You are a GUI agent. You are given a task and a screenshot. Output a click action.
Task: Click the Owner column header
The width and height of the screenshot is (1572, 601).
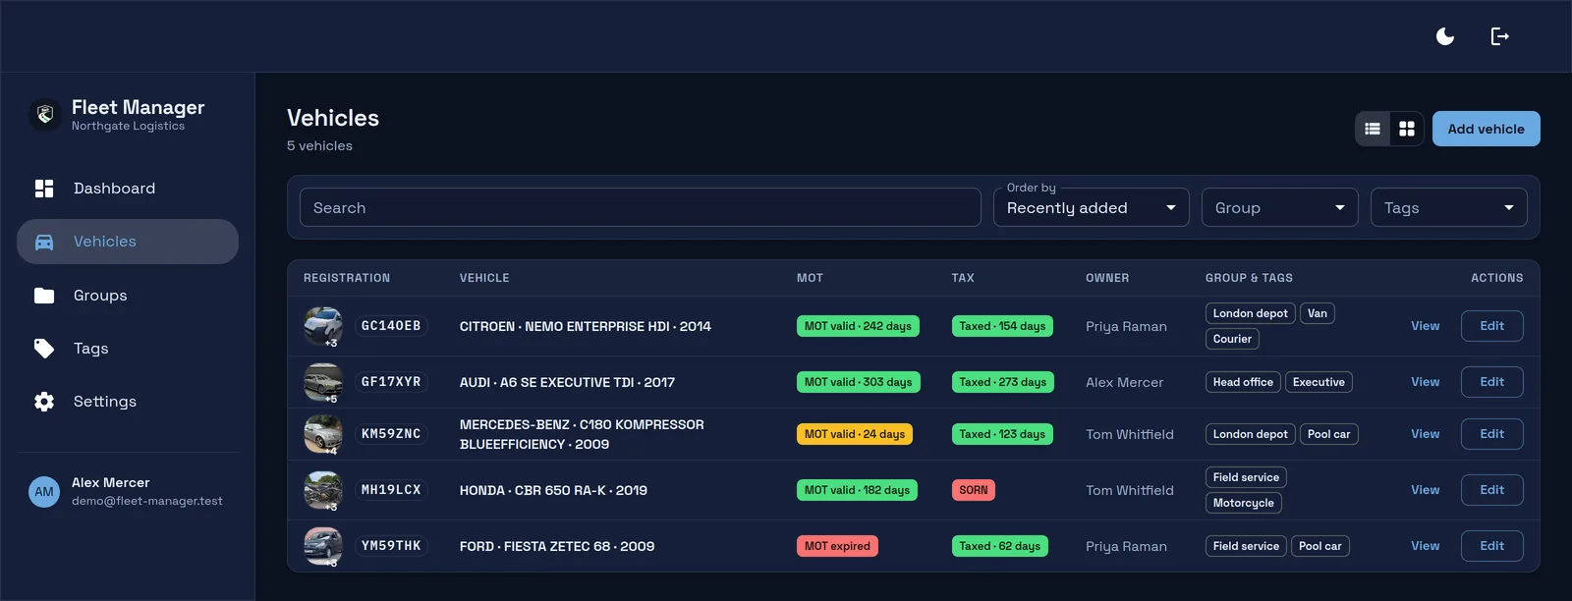point(1107,278)
